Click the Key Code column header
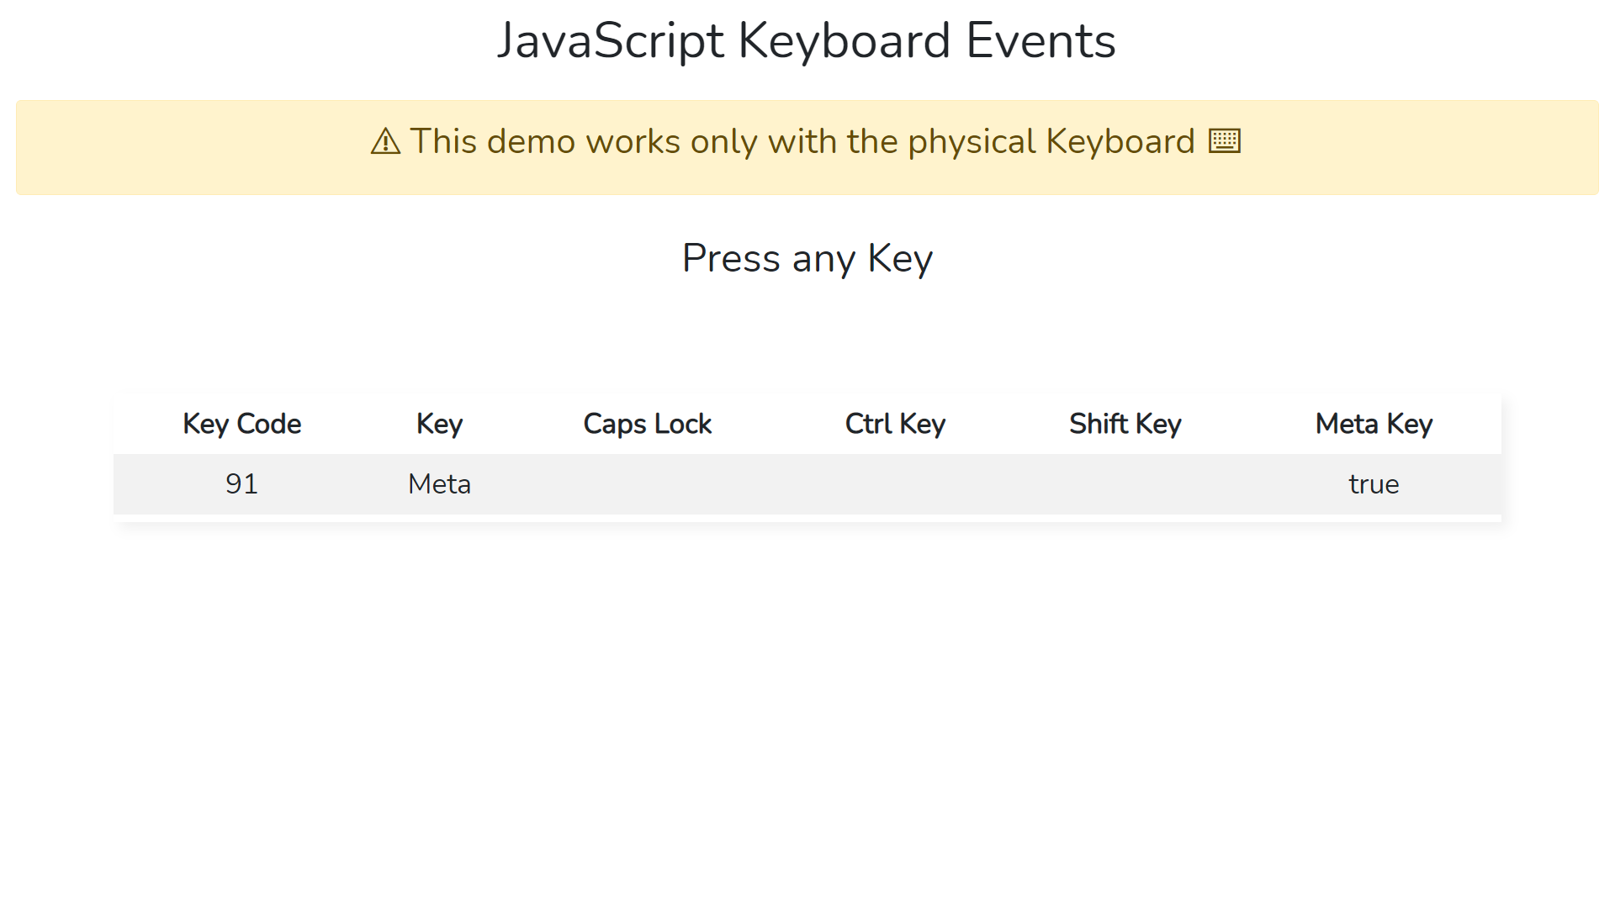The height and width of the screenshot is (908, 1615). 241,424
